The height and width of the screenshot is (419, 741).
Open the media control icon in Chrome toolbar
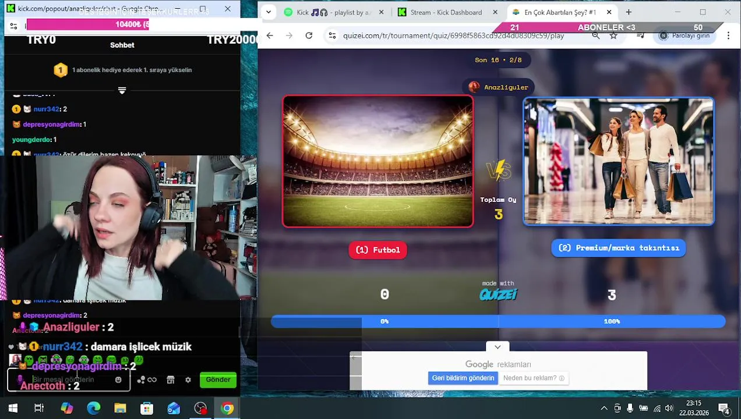[640, 35]
